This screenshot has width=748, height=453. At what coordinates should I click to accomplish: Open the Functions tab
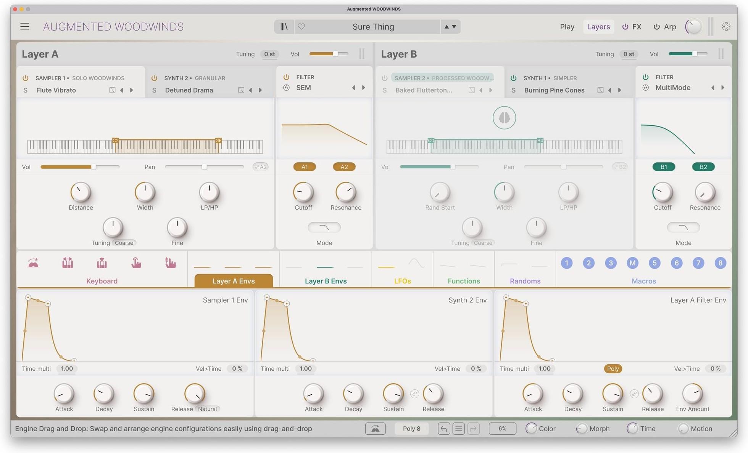pos(464,281)
